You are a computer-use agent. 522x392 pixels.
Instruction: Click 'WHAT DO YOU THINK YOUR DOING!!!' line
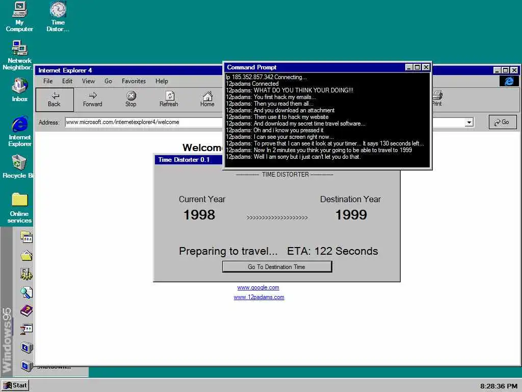tap(303, 90)
